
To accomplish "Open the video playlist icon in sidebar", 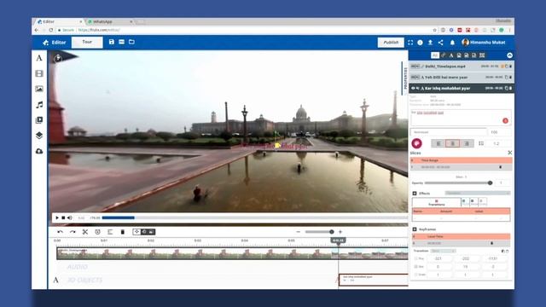I will tap(39, 120).
